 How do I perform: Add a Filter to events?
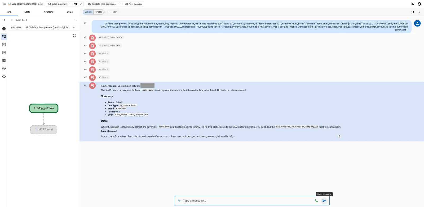tap(113, 12)
